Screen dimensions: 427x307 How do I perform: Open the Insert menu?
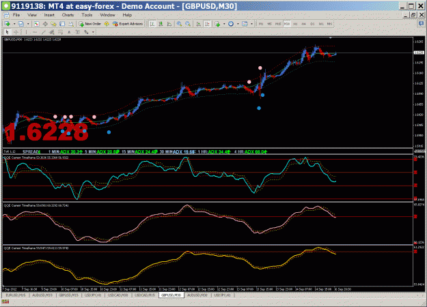click(x=49, y=15)
